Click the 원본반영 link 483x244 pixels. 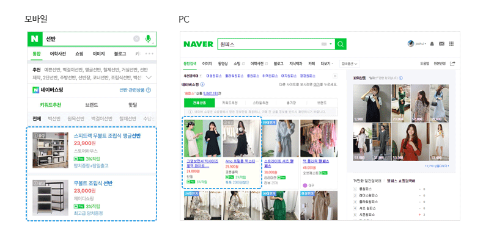[440, 63]
